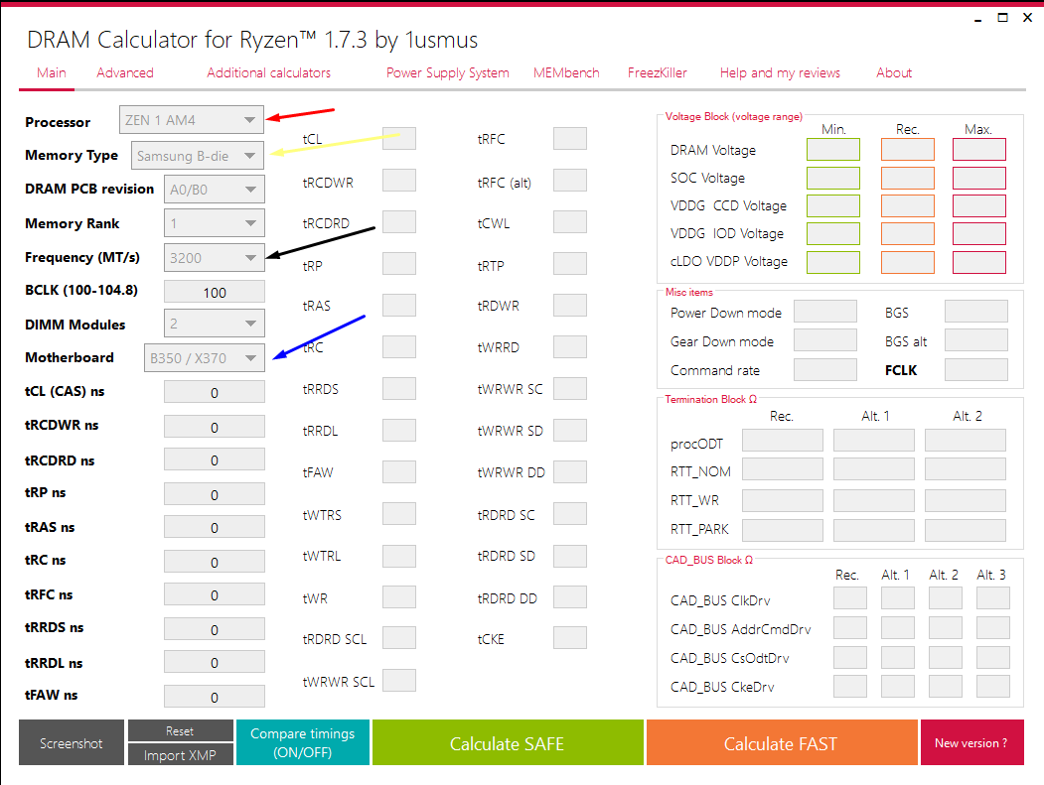Open the Power Supply System tab
1044x785 pixels.
pos(447,73)
